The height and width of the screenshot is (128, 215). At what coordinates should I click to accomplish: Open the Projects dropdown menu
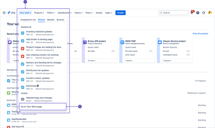[x=39, y=13]
